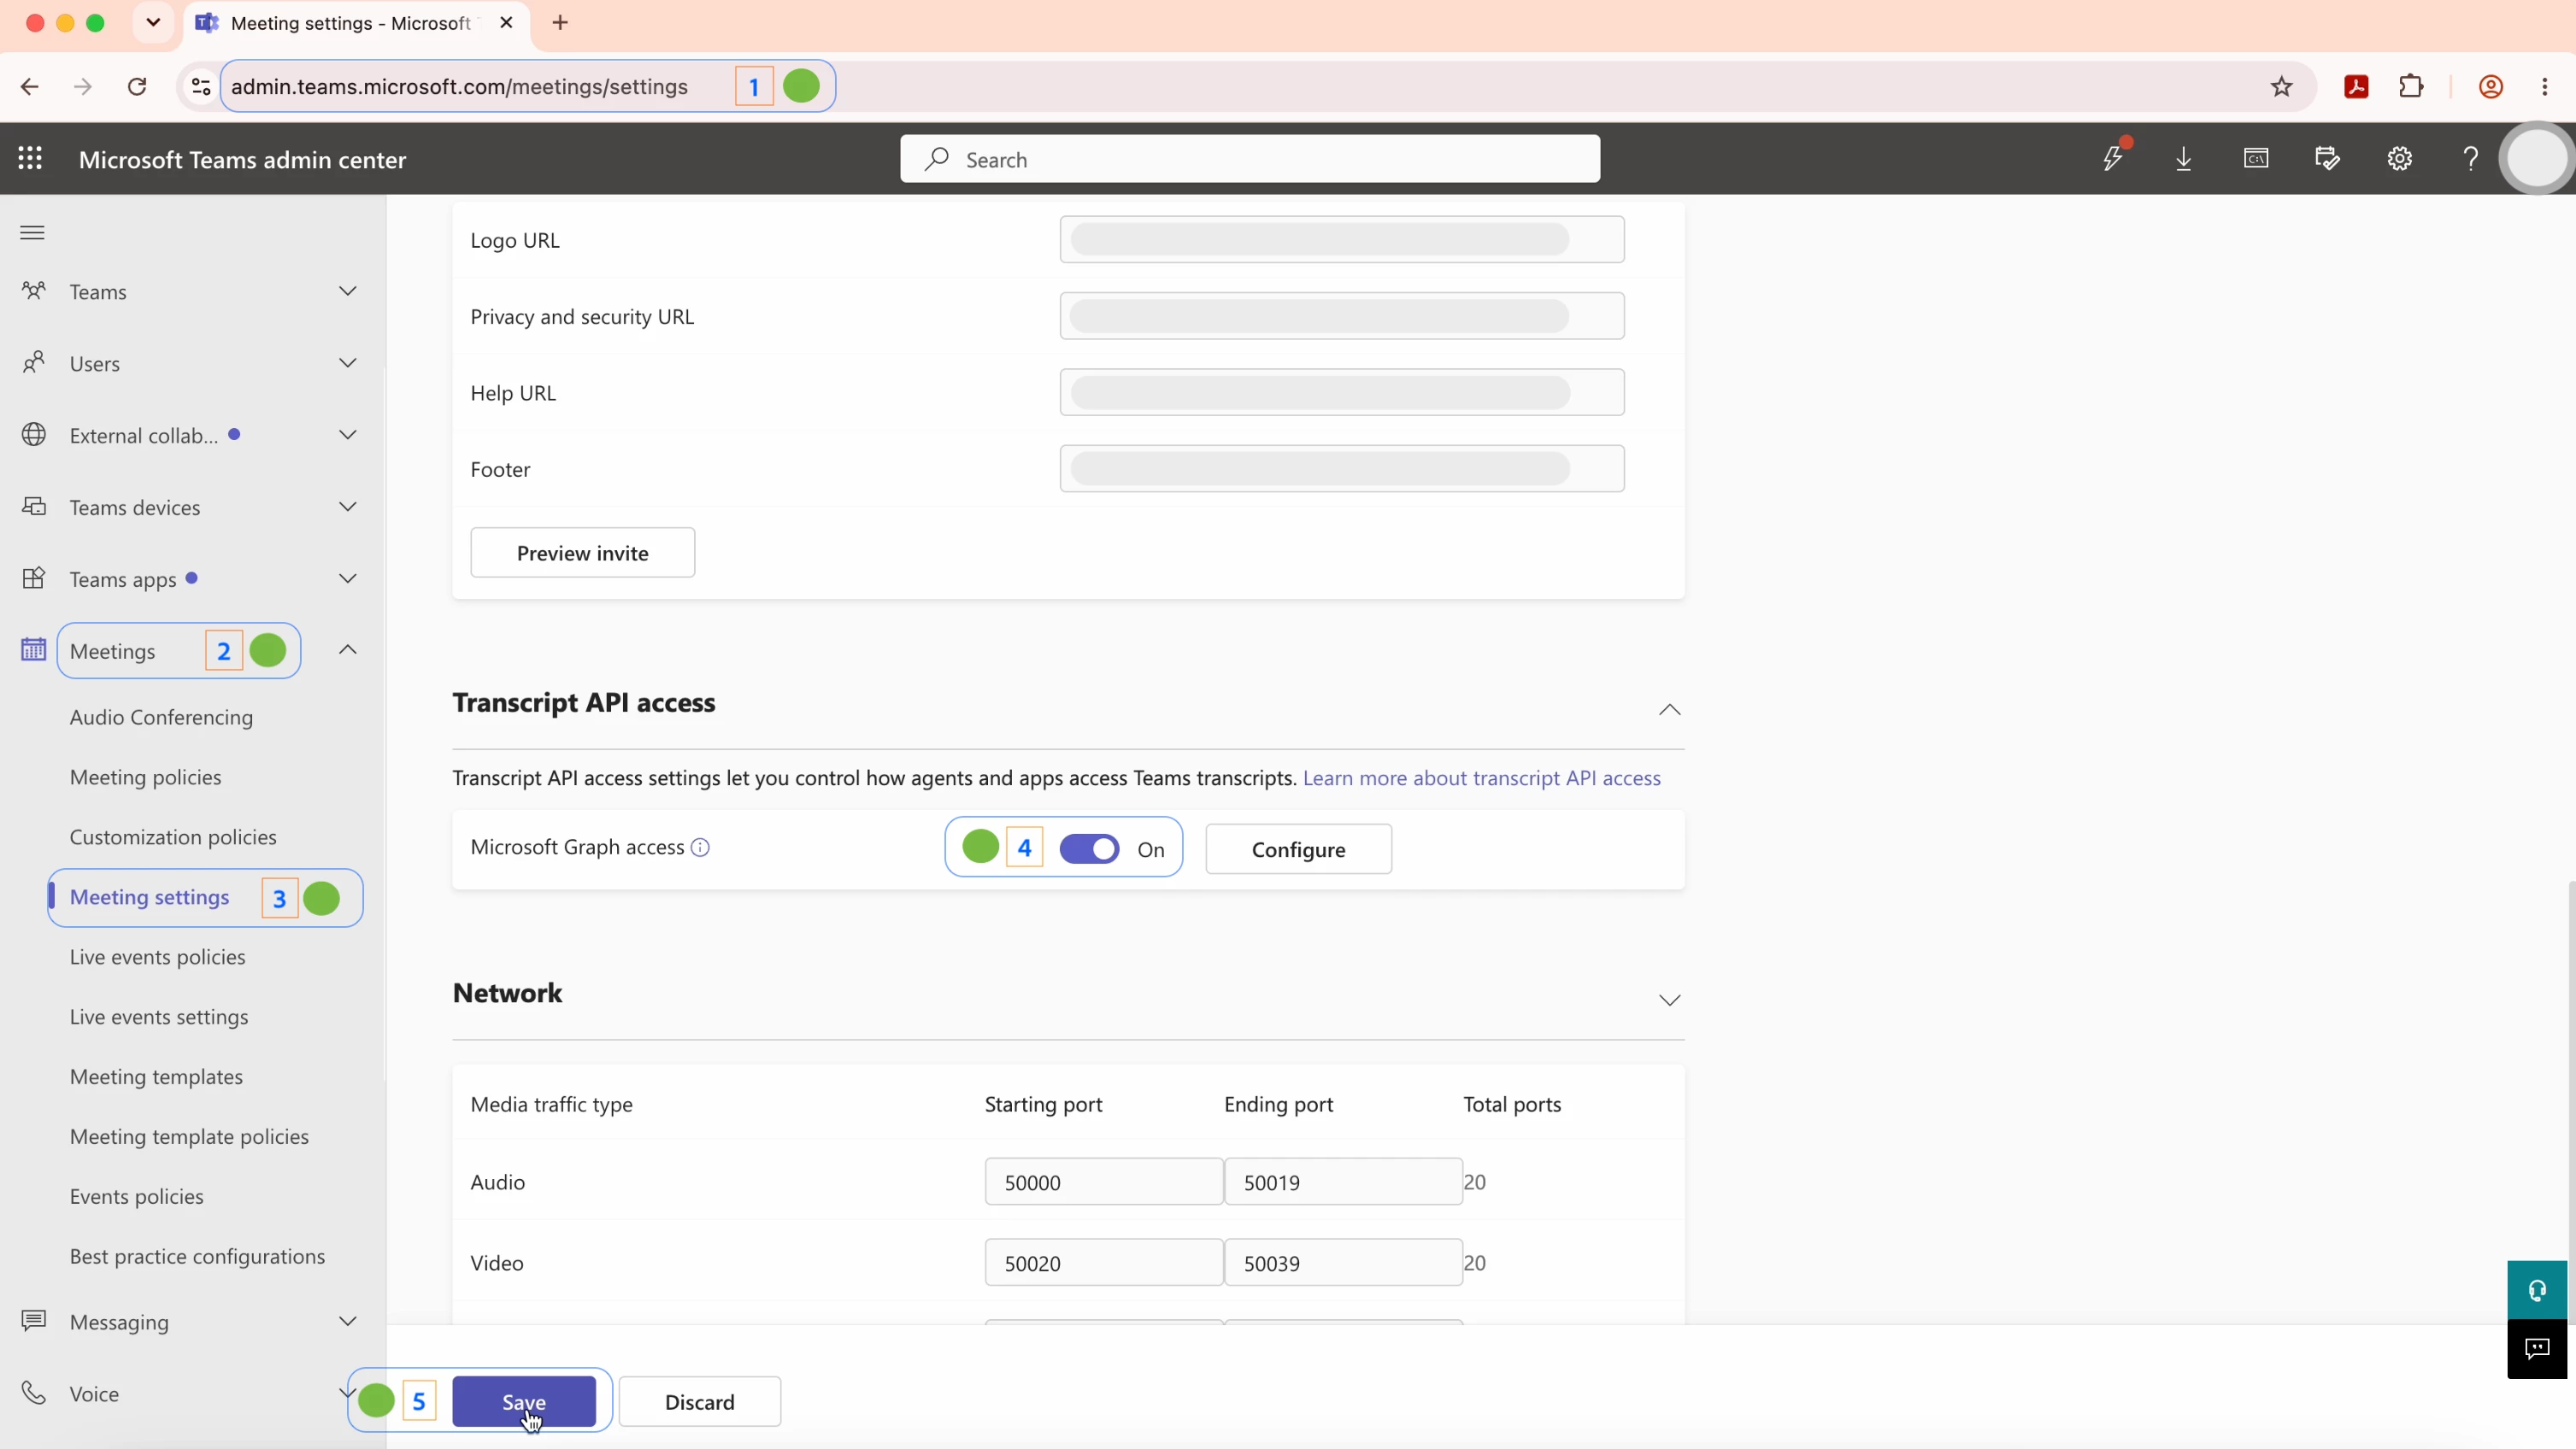Open the account profile avatar

coord(2536,159)
